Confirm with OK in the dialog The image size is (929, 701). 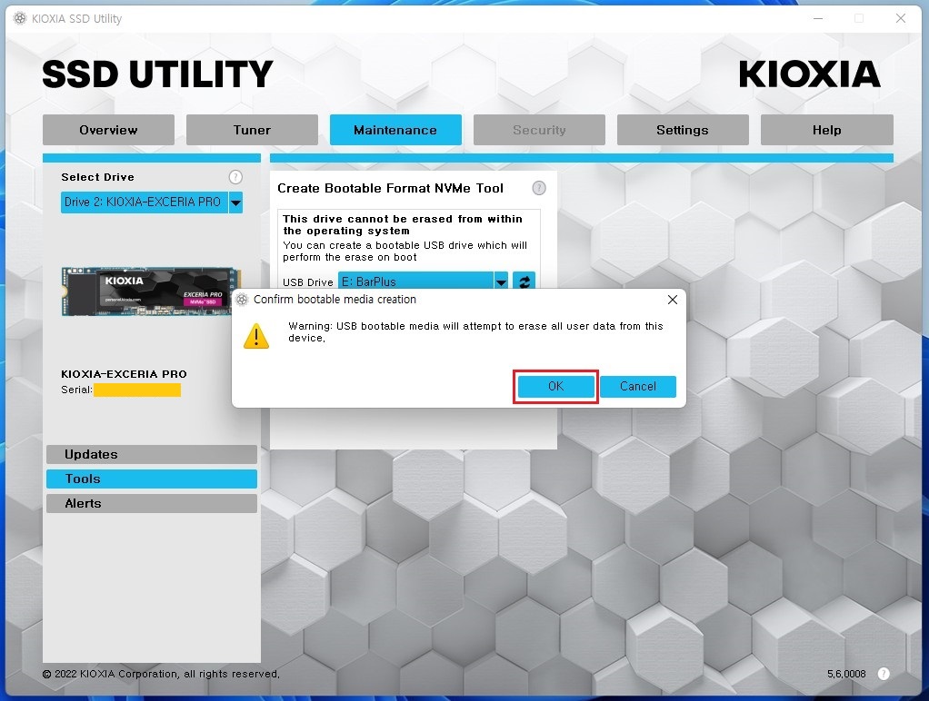(x=555, y=387)
